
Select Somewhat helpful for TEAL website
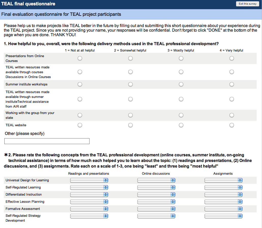pyautogui.click(x=130, y=125)
